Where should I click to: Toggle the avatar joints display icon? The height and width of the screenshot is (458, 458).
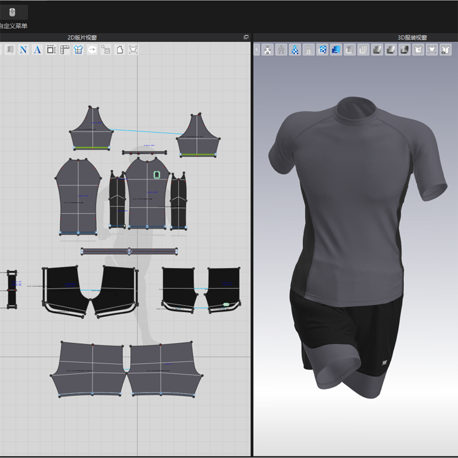point(268,50)
